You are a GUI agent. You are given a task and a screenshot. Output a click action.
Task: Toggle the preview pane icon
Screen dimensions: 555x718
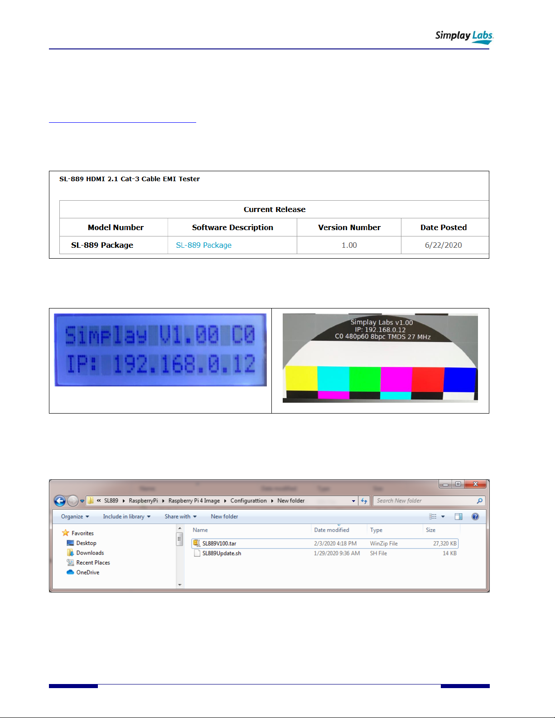tap(458, 516)
